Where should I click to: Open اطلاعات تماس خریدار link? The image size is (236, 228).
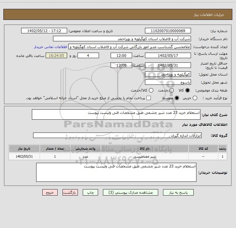pyautogui.click(x=51, y=47)
